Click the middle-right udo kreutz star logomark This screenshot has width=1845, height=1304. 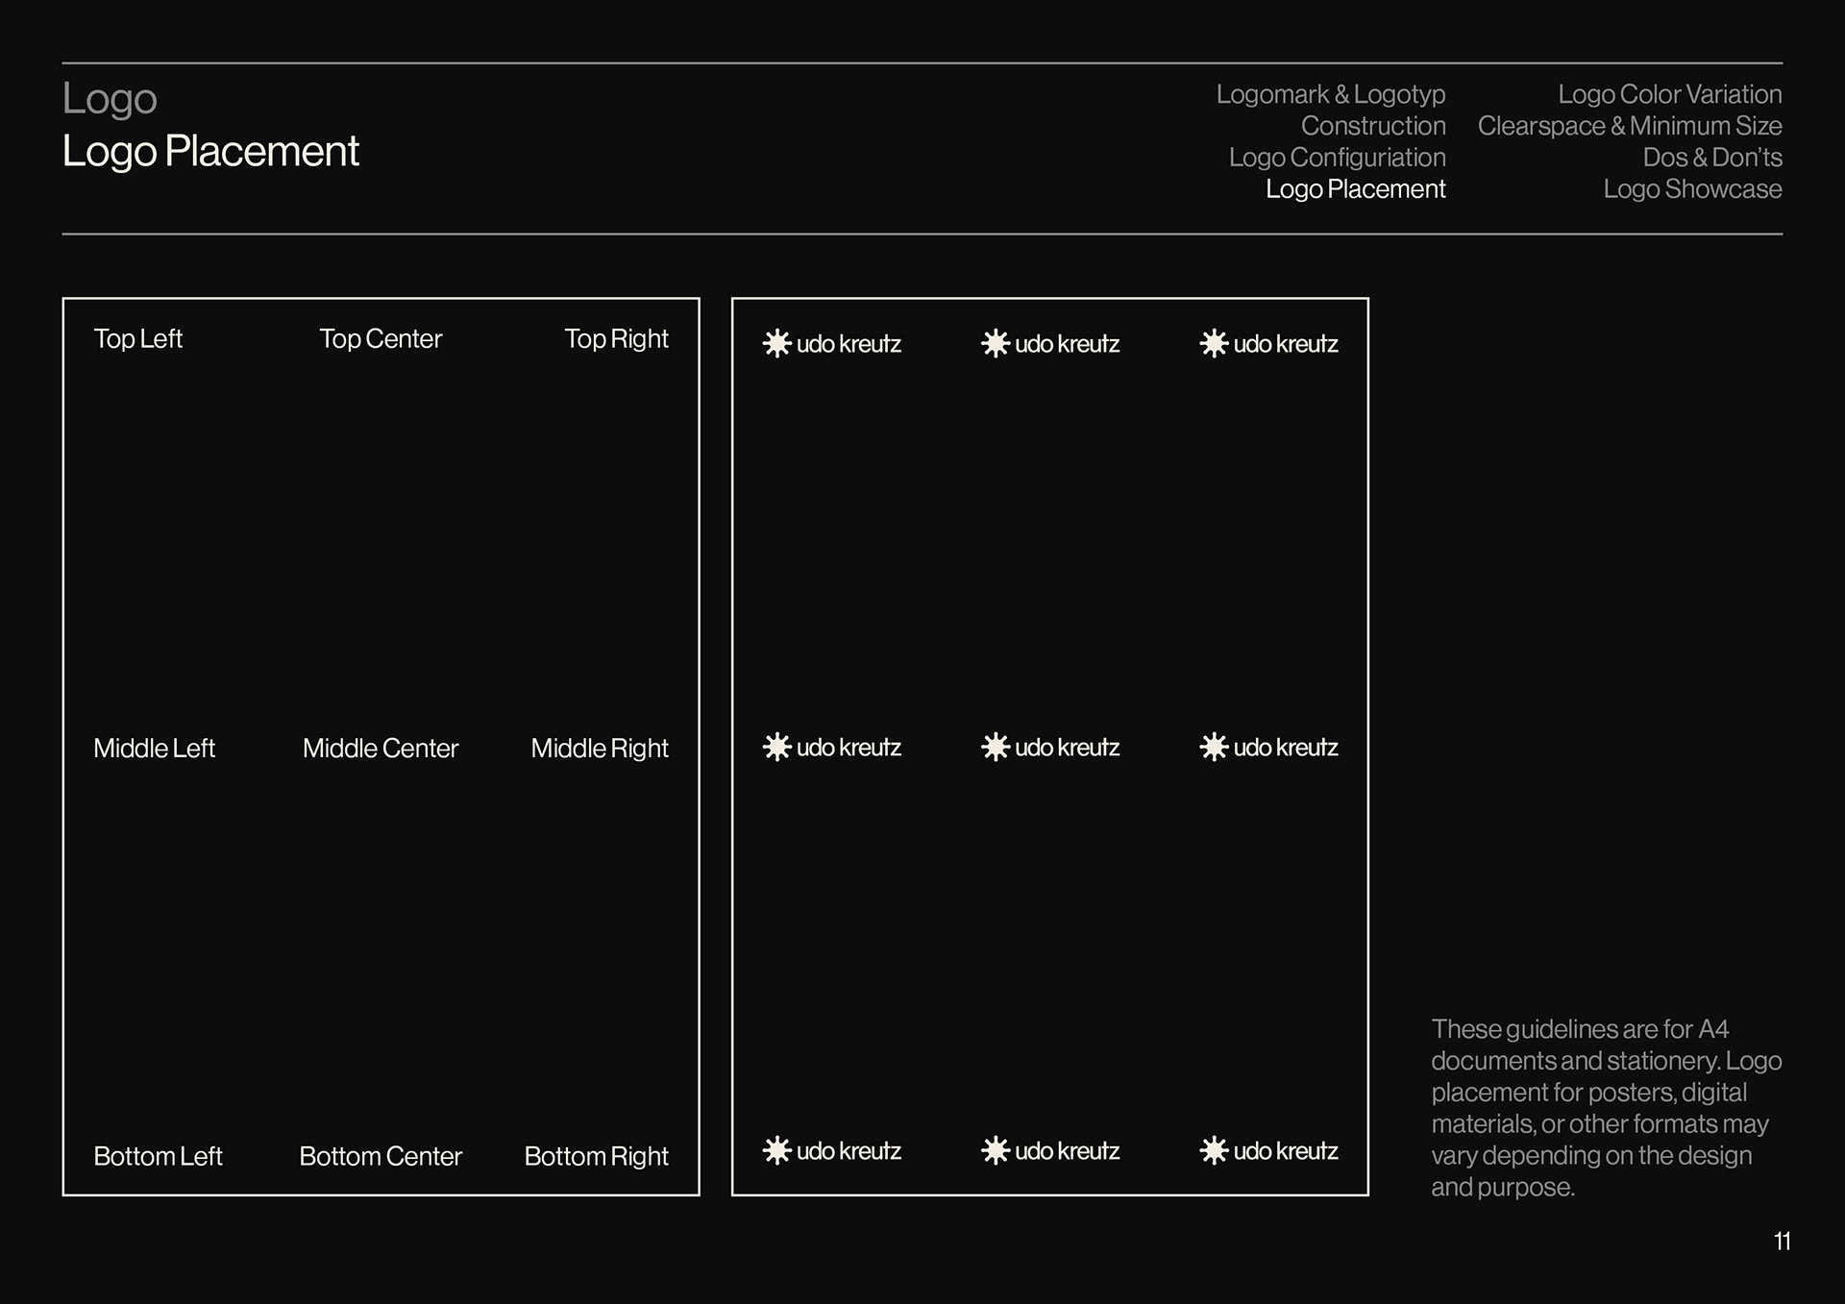tap(1214, 747)
